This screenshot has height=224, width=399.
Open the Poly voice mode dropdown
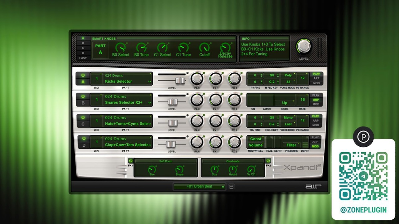click(288, 75)
